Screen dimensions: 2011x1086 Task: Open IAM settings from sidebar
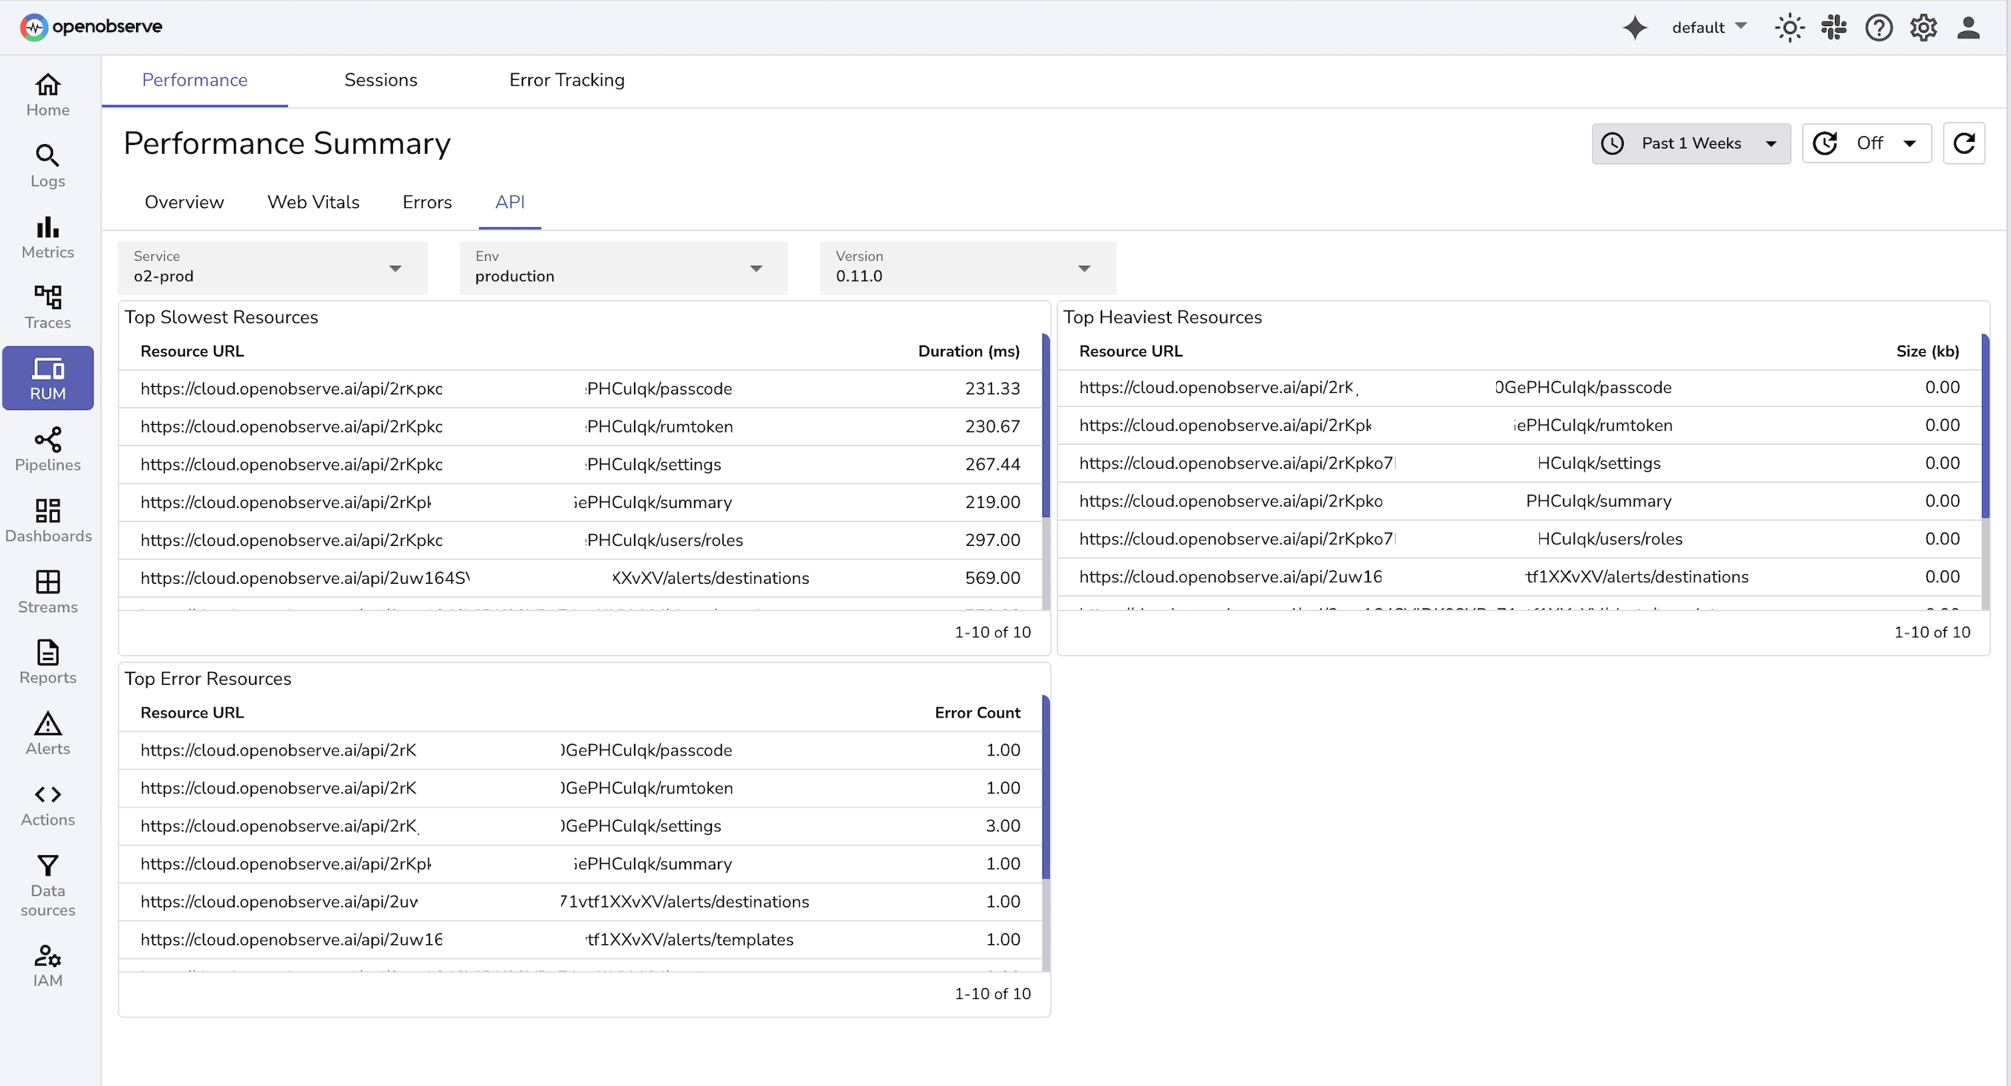(47, 966)
